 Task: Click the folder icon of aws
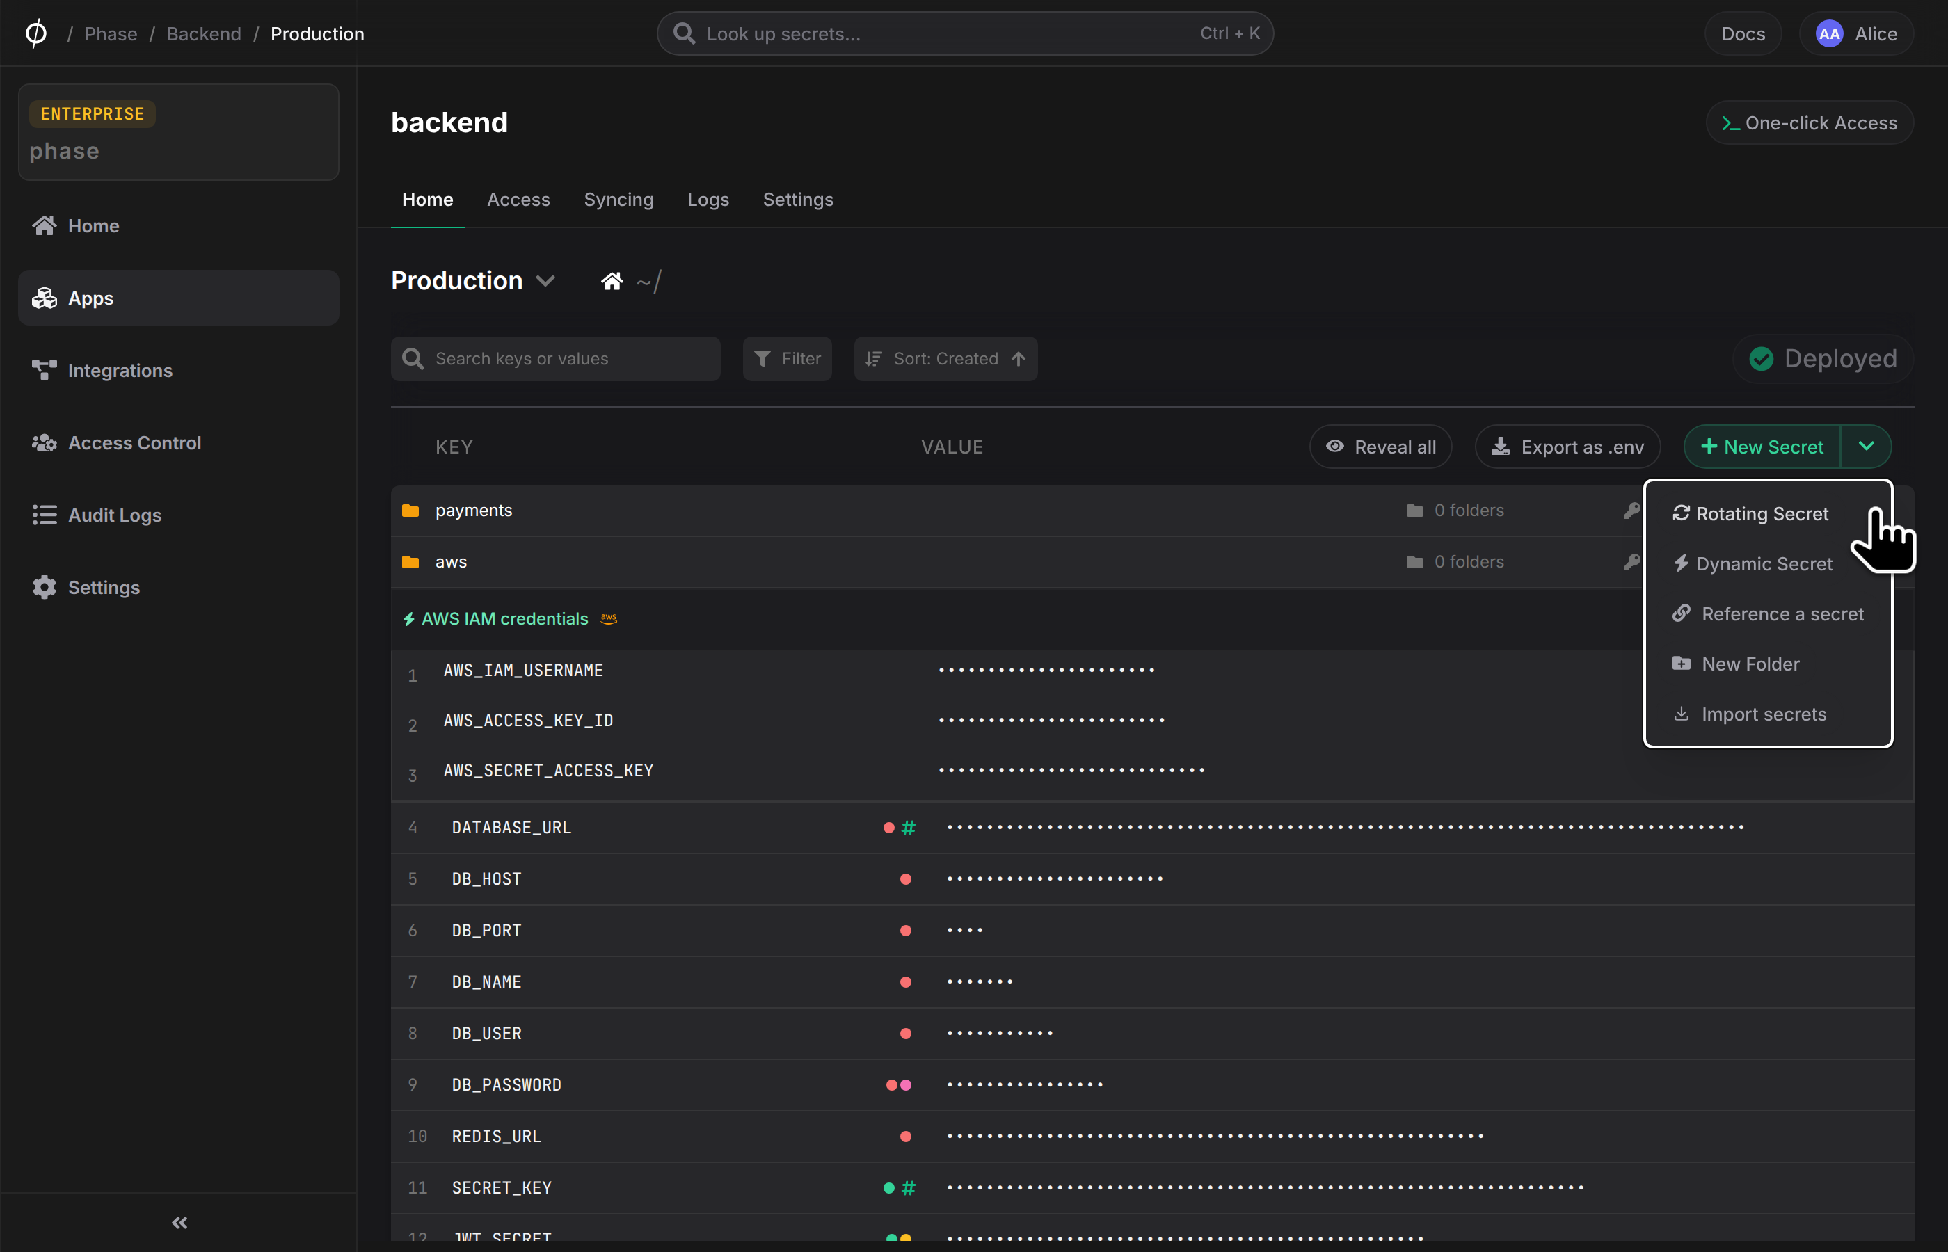(410, 562)
